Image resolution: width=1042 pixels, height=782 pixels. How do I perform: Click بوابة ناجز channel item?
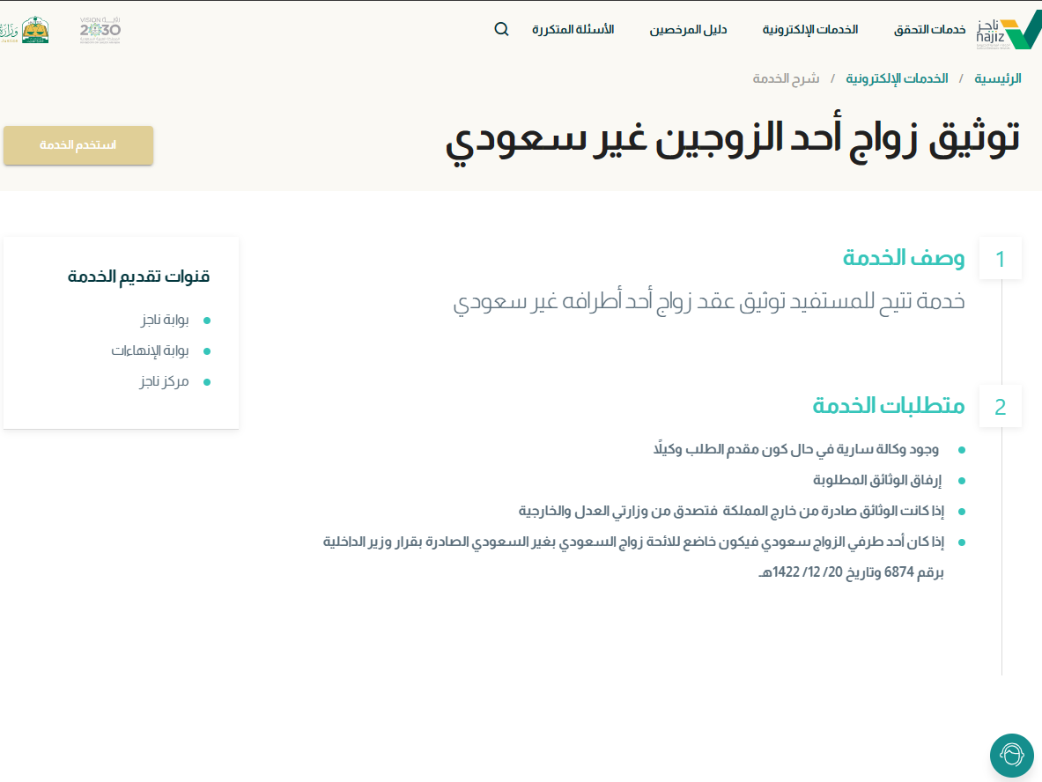165,320
